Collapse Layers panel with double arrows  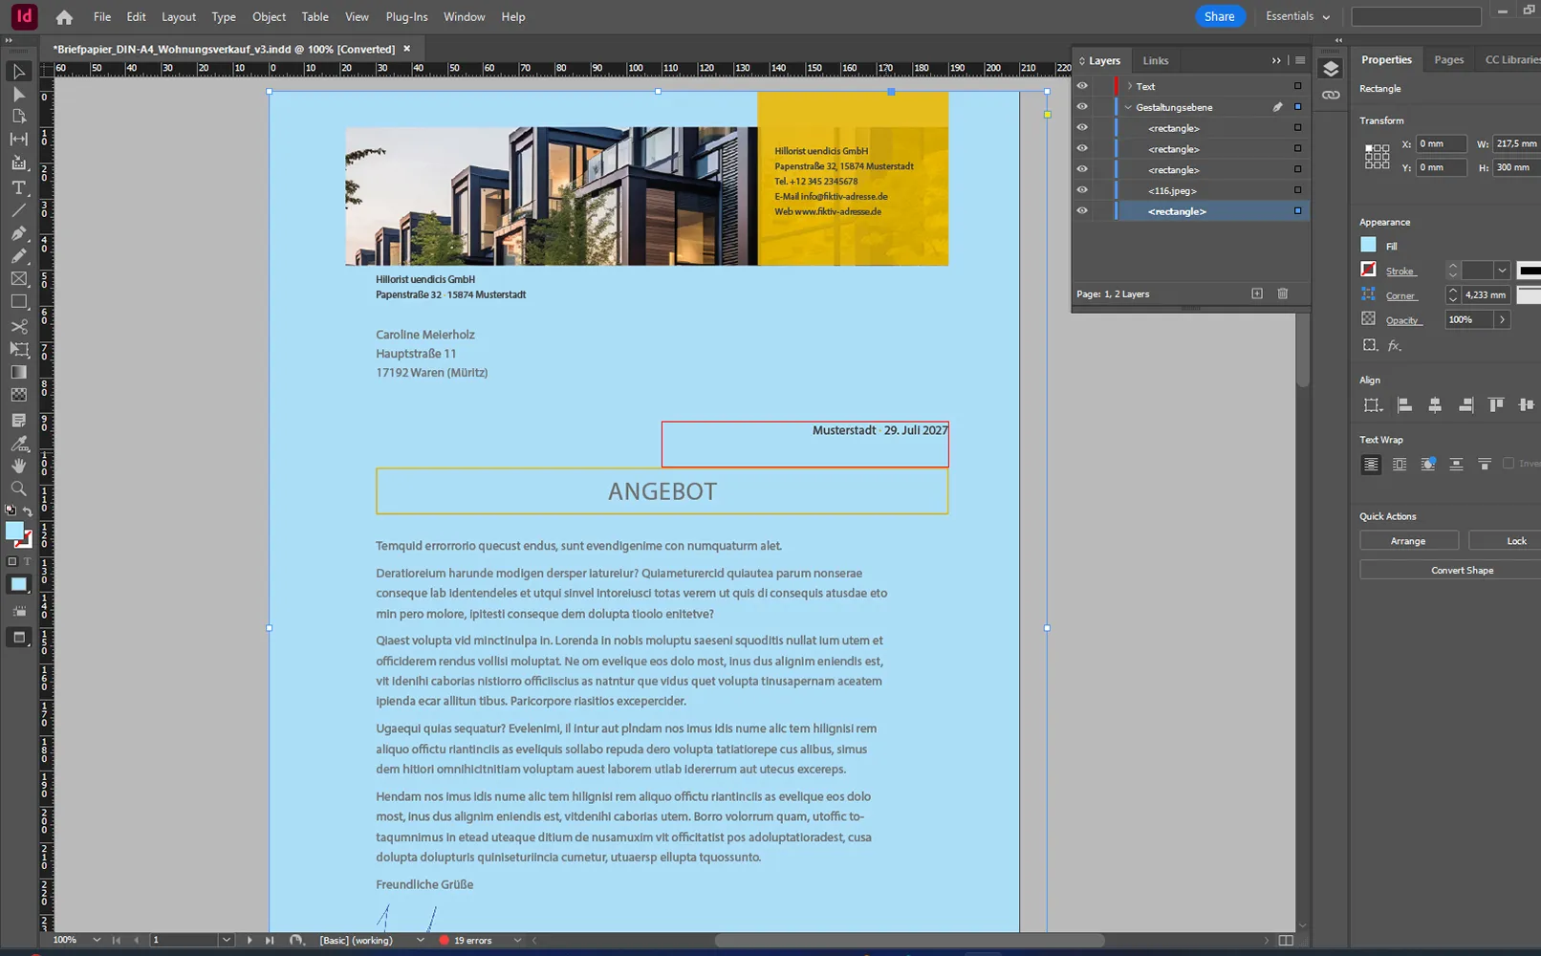(x=1276, y=60)
